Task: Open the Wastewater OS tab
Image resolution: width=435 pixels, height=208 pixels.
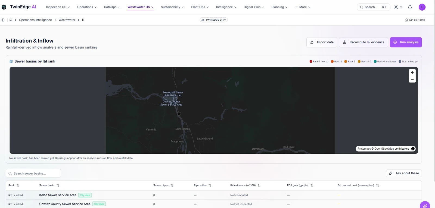Action: click(x=141, y=7)
